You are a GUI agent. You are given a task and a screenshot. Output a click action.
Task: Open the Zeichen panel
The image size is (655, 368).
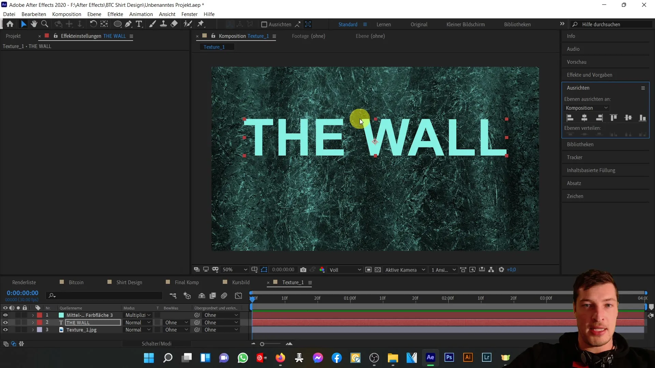pyautogui.click(x=575, y=196)
